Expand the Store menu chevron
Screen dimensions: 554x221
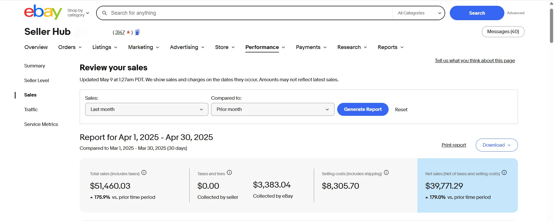tap(233, 47)
